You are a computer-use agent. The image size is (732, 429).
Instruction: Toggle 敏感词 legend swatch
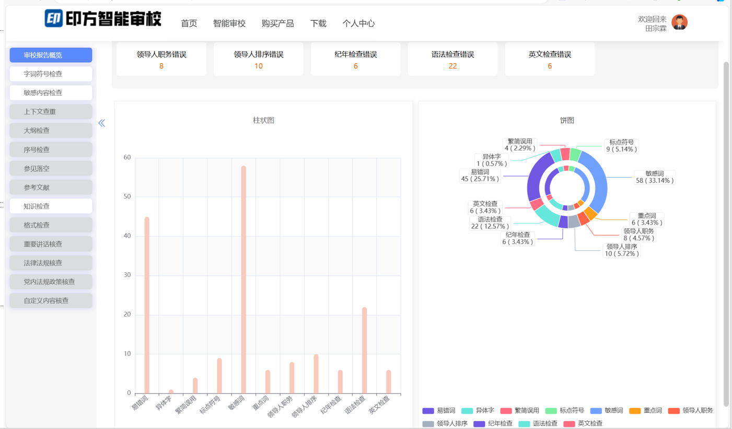click(x=597, y=411)
